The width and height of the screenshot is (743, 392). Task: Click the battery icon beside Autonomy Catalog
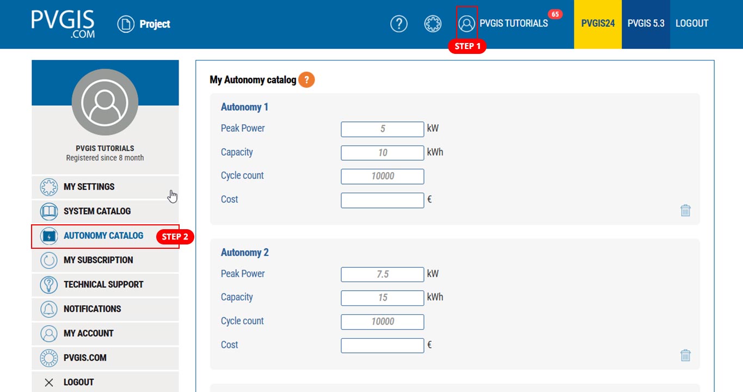49,236
